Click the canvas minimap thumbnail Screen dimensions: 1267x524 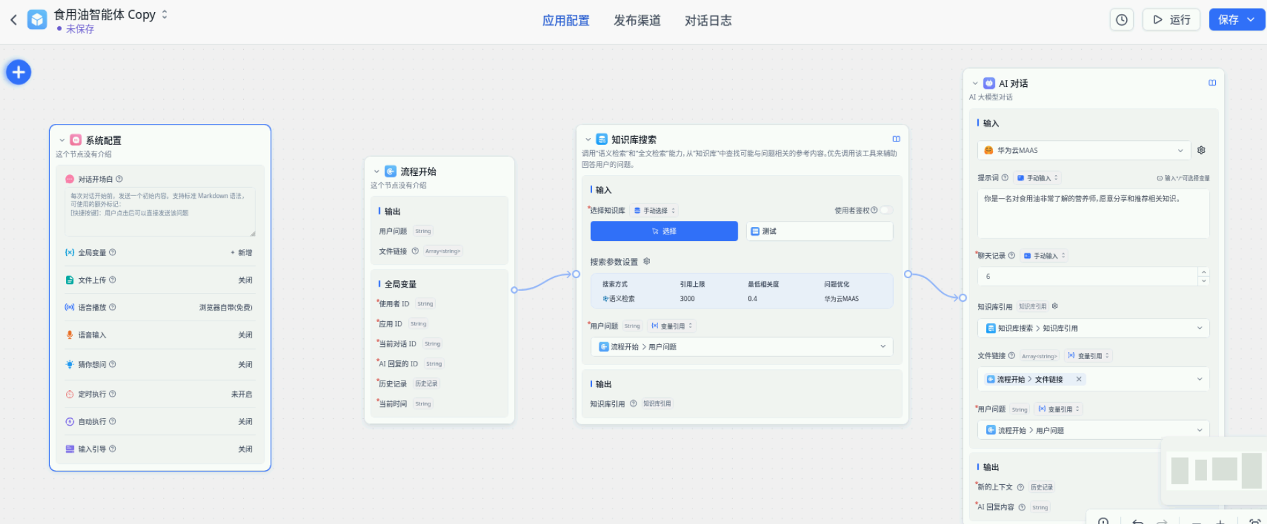pyautogui.click(x=1216, y=470)
